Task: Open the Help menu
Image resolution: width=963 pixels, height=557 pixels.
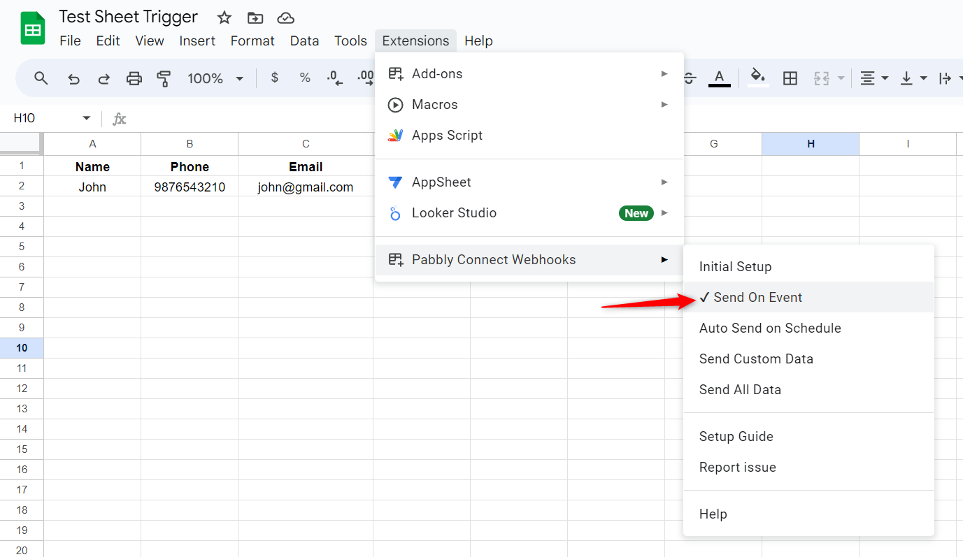Action: (478, 41)
